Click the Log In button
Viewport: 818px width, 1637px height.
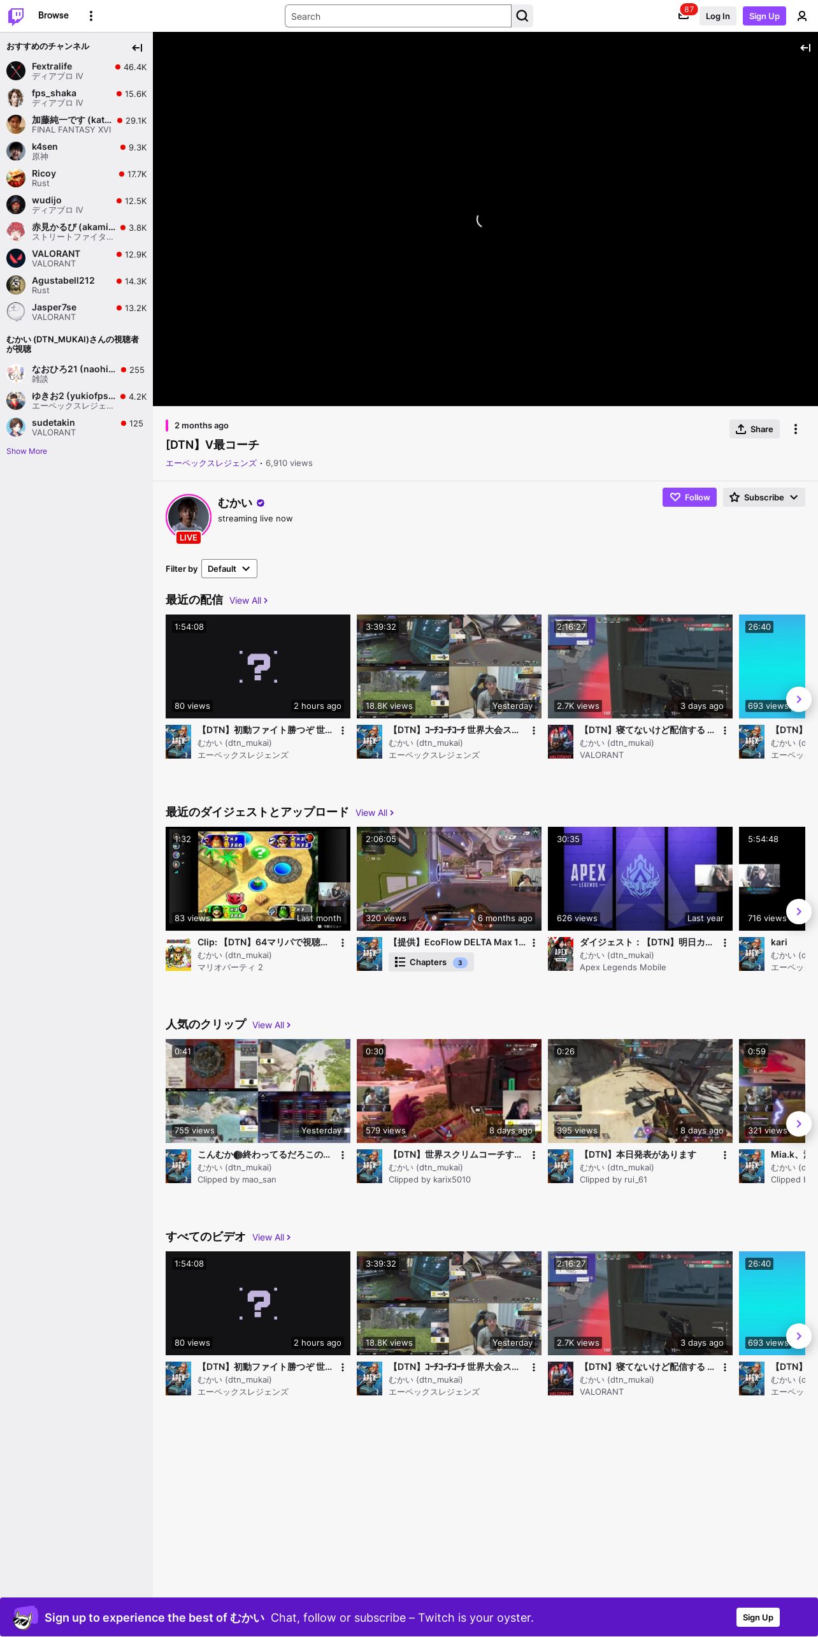click(x=717, y=16)
